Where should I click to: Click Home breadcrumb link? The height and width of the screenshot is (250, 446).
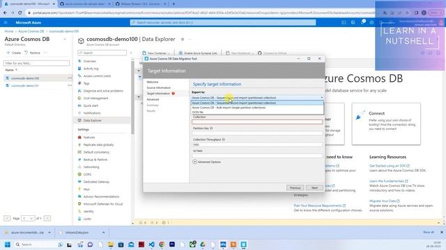point(9,31)
